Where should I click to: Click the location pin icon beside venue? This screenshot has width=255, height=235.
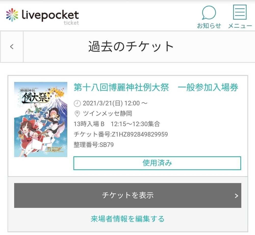[x=77, y=114]
